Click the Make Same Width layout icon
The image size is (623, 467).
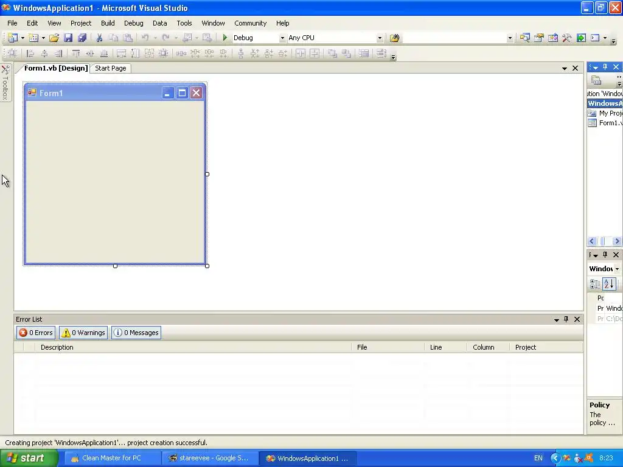pos(121,54)
